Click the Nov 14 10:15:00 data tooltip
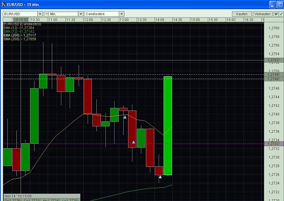The width and height of the screenshot is (284, 201). (42, 197)
